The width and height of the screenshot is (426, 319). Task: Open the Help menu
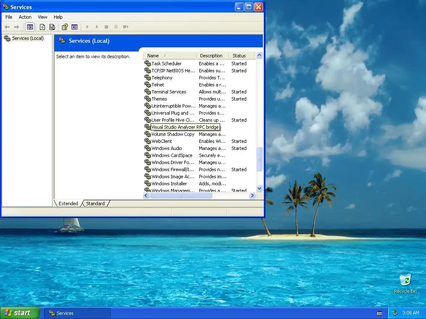point(58,17)
